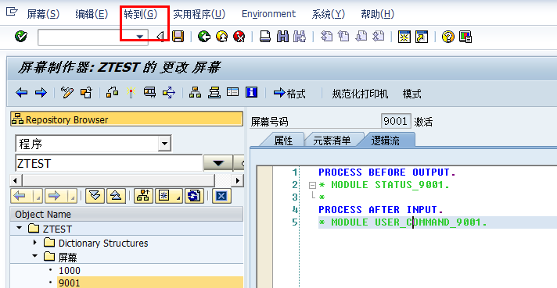Screen dimensions: 557x288
Task: Click the 模式 button
Action: 411,94
